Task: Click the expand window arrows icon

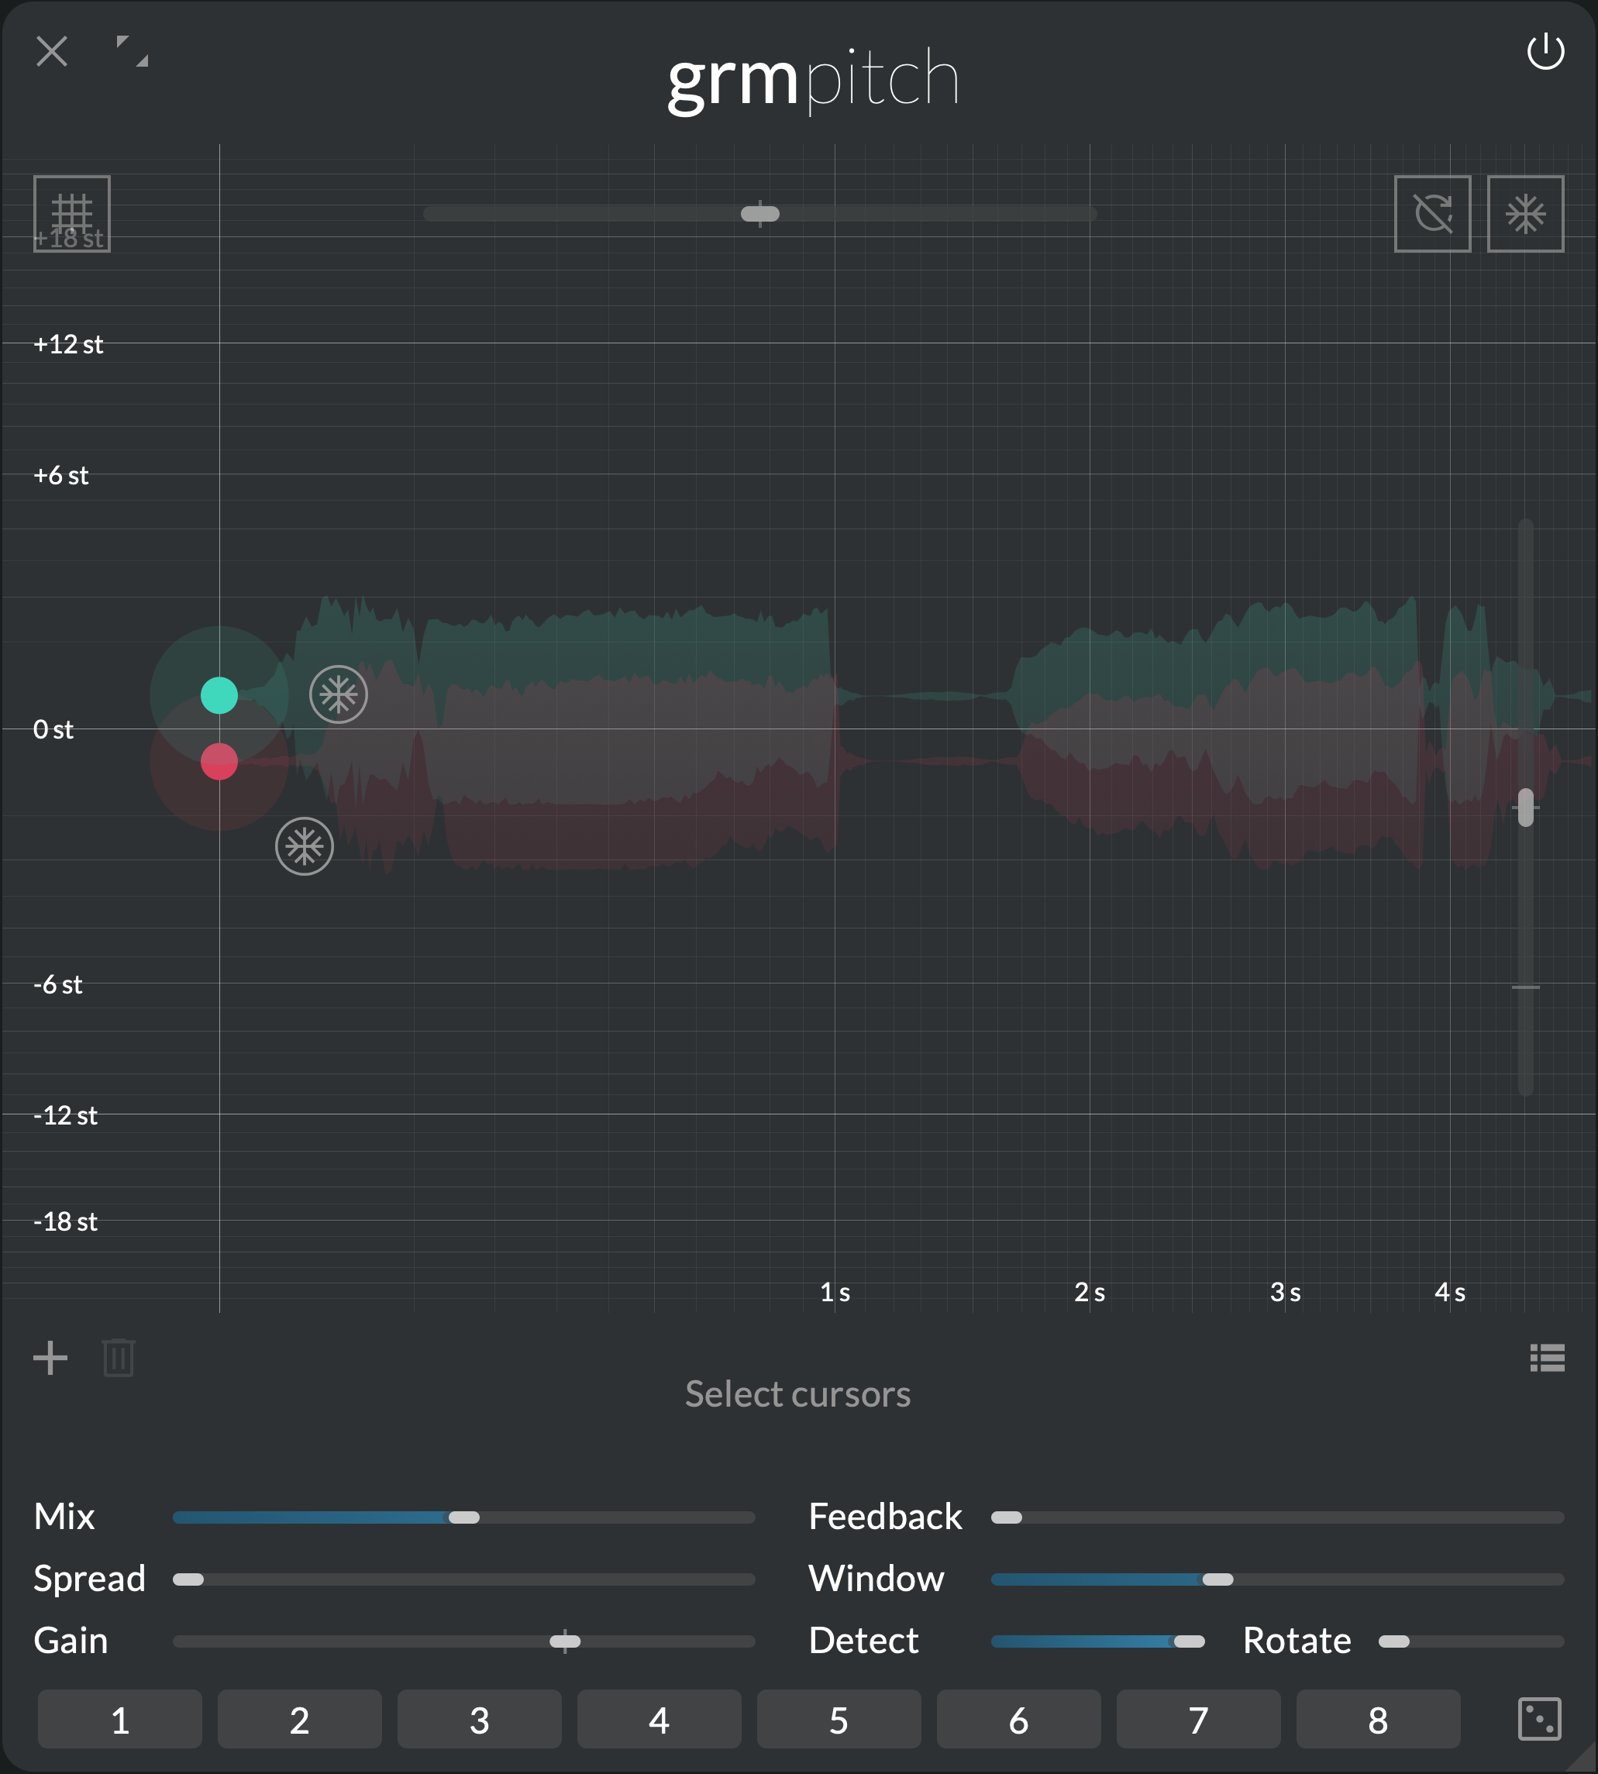Action: 132,51
